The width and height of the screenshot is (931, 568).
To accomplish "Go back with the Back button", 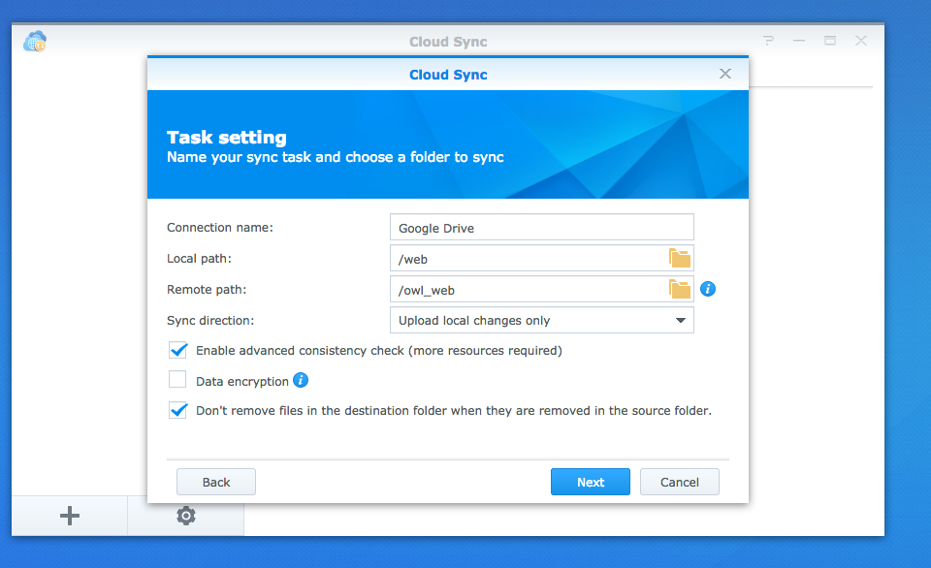I will pos(216,482).
